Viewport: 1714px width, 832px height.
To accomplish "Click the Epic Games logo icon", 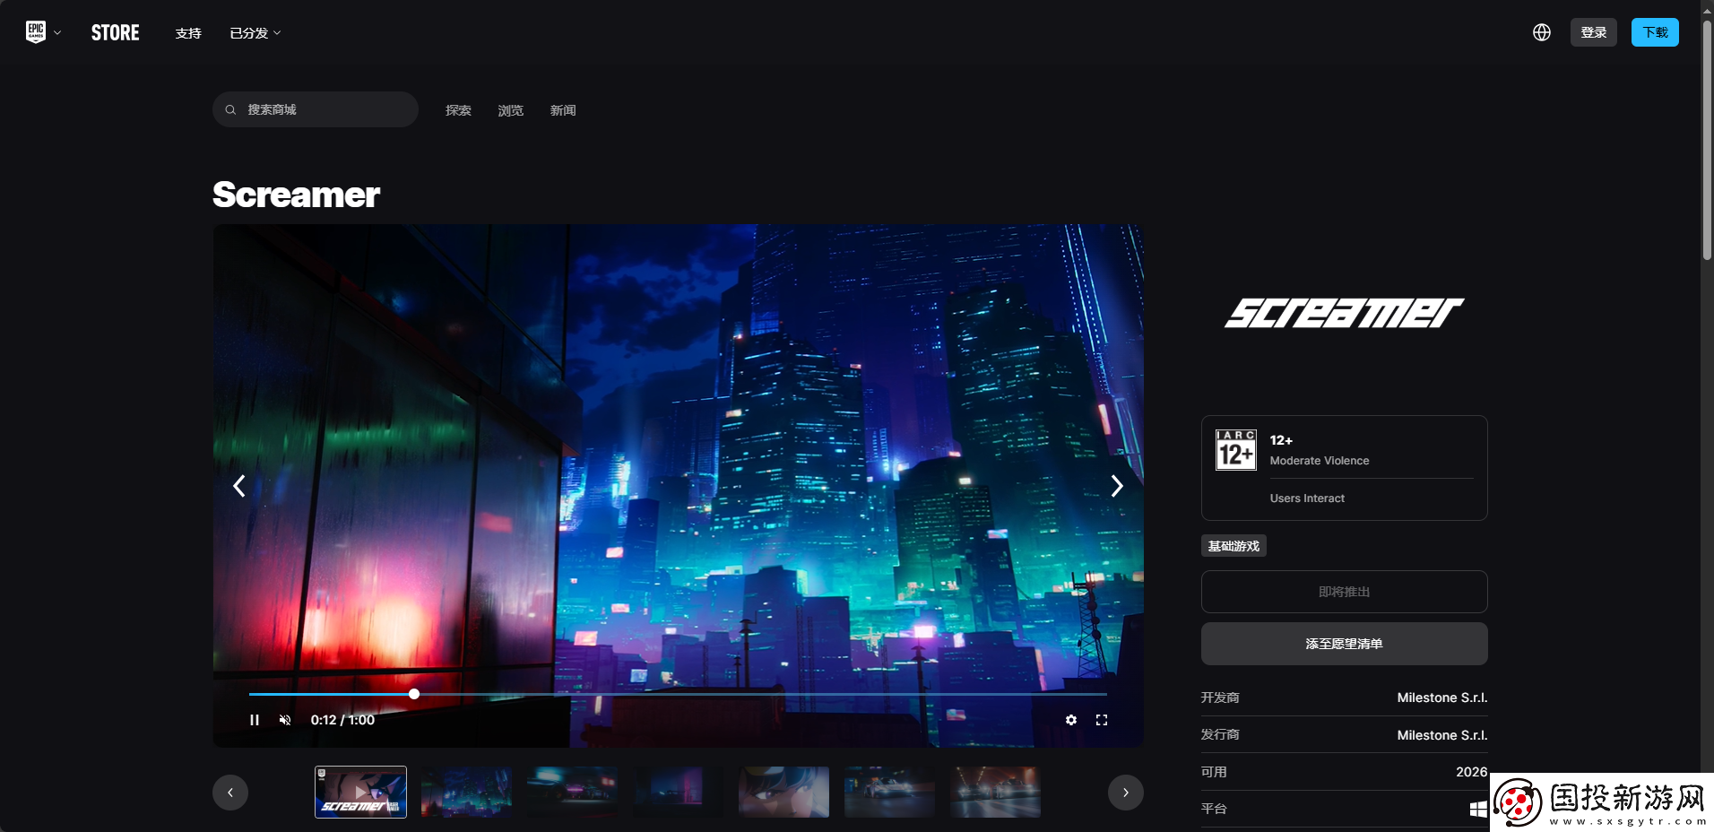I will 36,32.
